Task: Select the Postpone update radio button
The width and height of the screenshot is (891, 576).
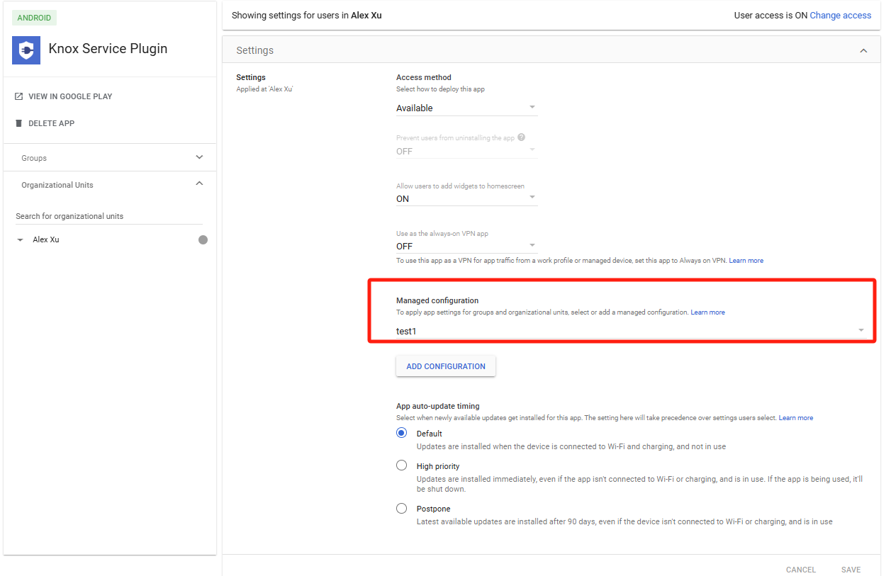Action: pos(402,508)
